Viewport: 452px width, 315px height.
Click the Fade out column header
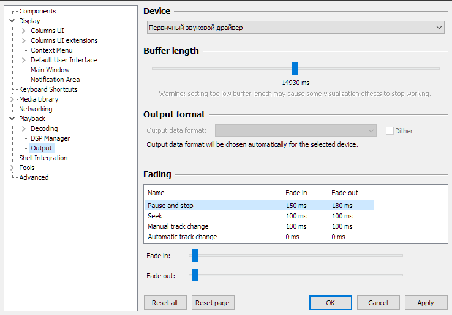pos(345,193)
